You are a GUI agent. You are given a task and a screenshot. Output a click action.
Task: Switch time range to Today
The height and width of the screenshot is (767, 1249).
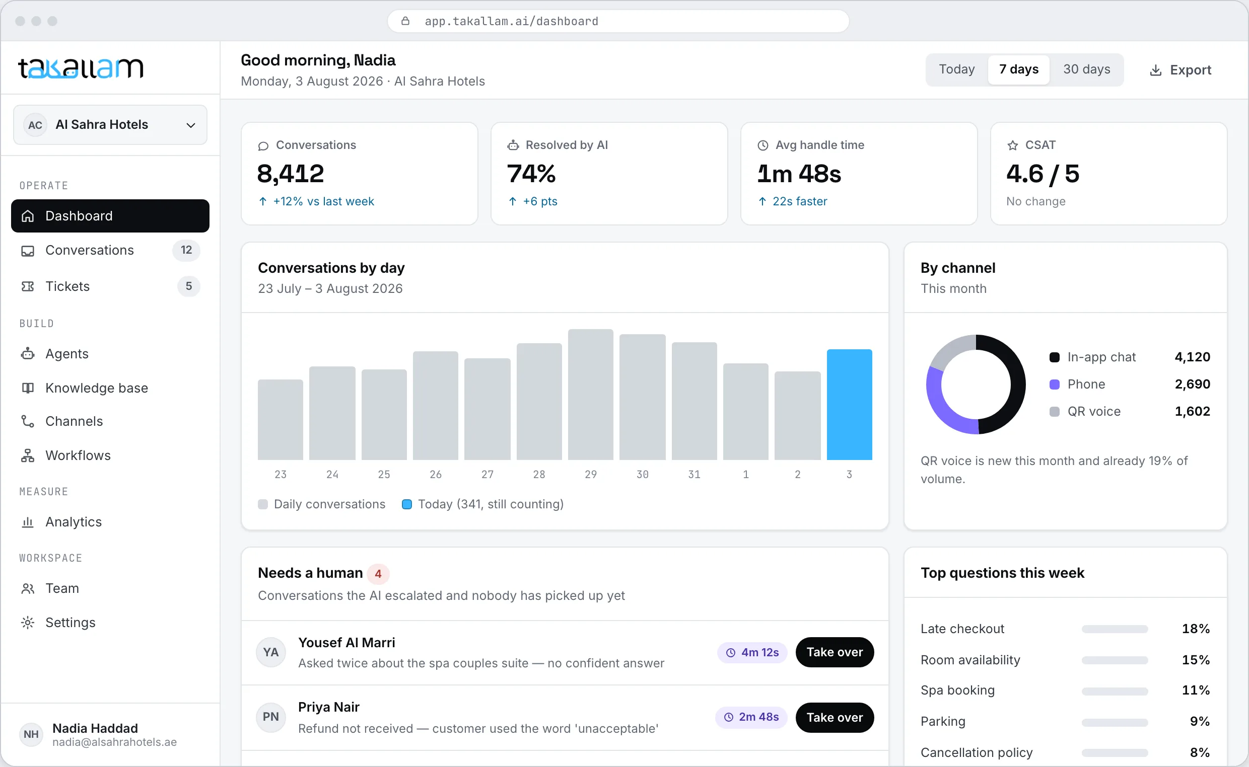[957, 69]
